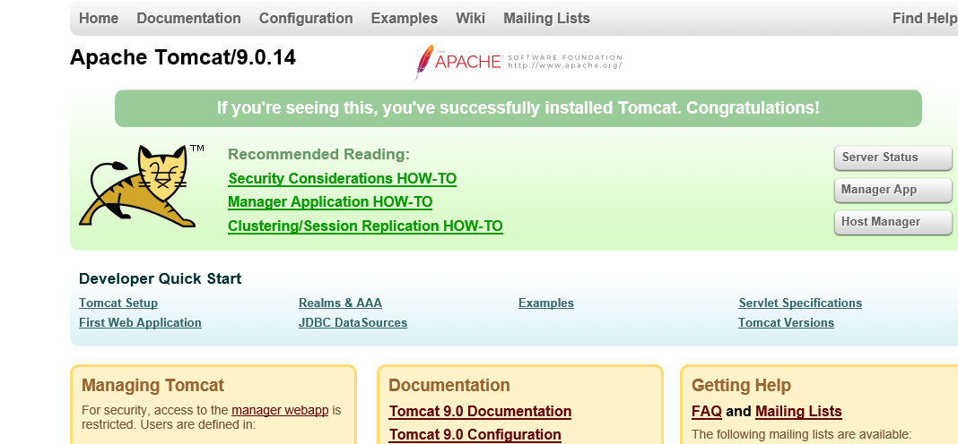Follow the First Web Application link

(x=140, y=322)
